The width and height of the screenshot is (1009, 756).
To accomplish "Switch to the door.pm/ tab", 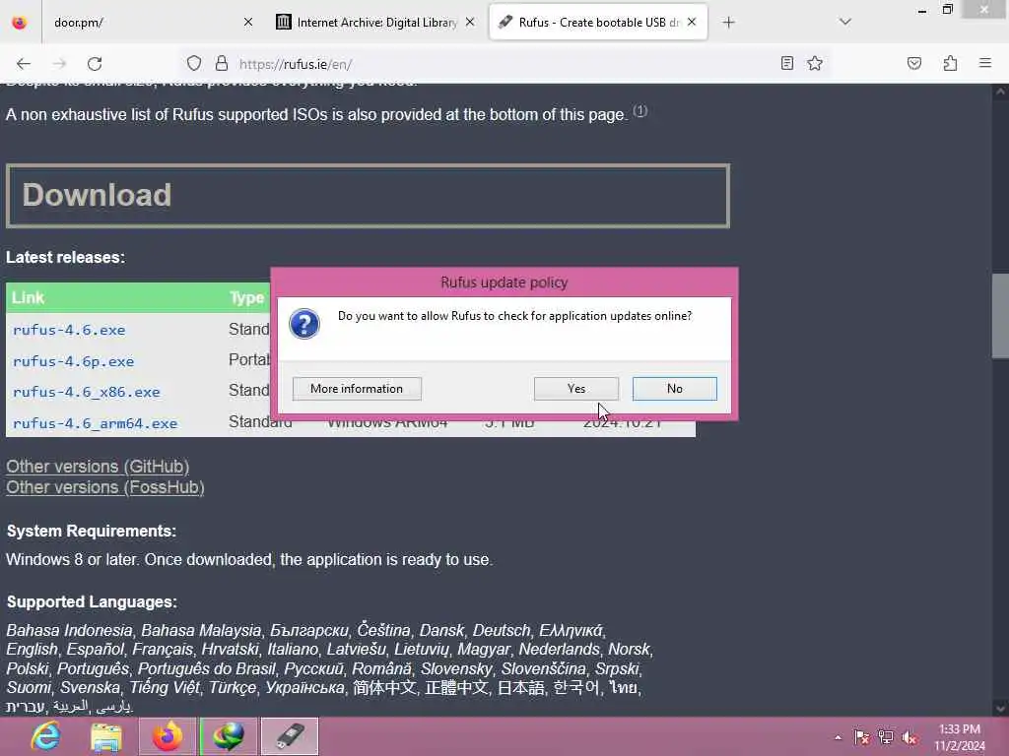I will pyautogui.click(x=150, y=23).
